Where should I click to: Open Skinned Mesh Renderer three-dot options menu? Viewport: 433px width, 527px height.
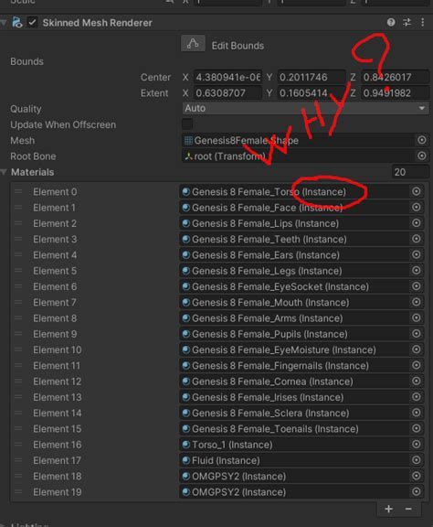(x=423, y=23)
